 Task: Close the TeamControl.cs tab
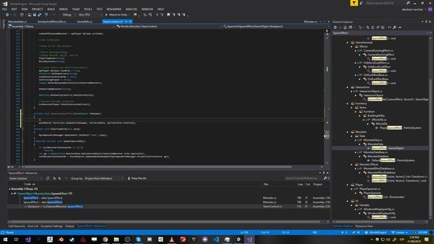coord(131,22)
